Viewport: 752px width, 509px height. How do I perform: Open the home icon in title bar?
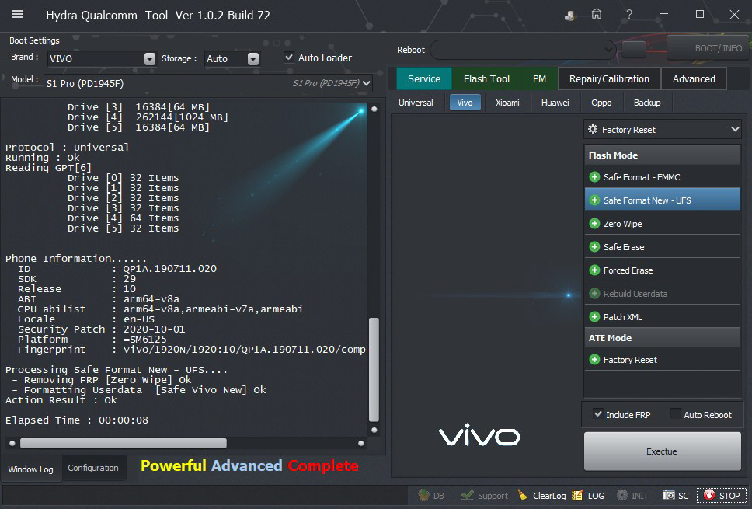596,15
